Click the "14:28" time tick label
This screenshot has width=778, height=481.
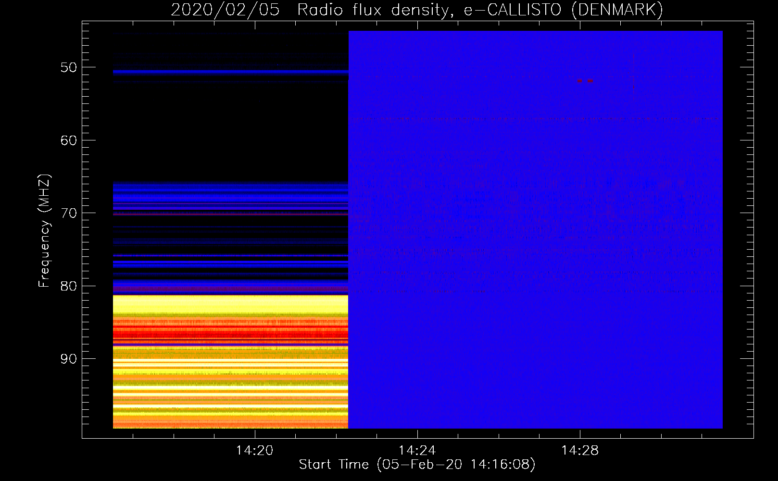[x=580, y=451]
